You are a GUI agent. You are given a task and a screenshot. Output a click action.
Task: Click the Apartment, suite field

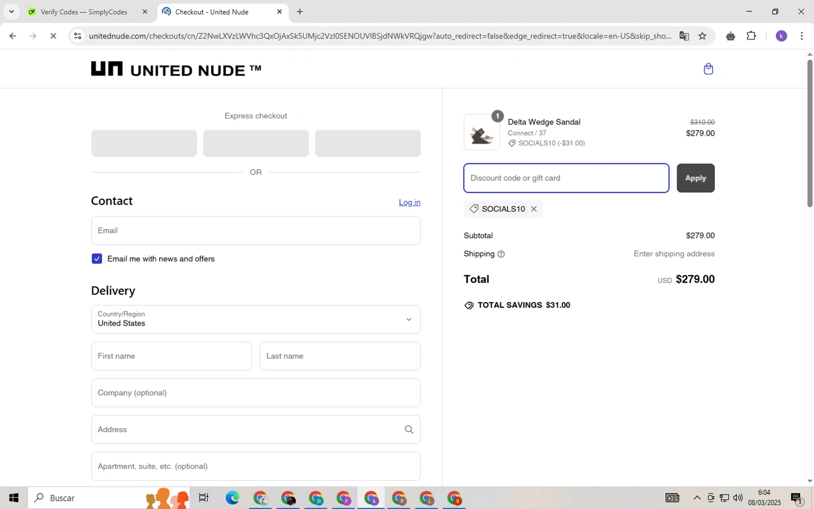point(256,466)
